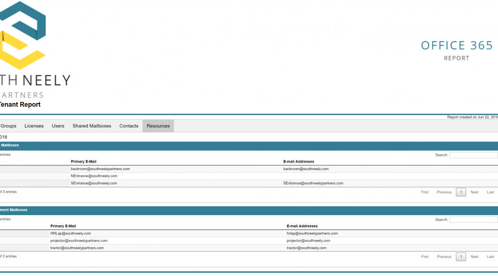Viewport: 498px width, 276px height.
Task: Click the equipment mailboxes Search field
Action: click(474, 219)
